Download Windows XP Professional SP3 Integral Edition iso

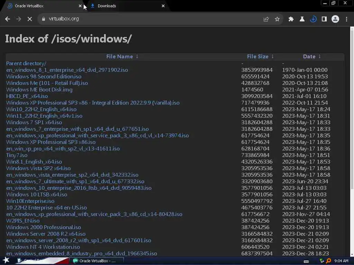[93, 102]
